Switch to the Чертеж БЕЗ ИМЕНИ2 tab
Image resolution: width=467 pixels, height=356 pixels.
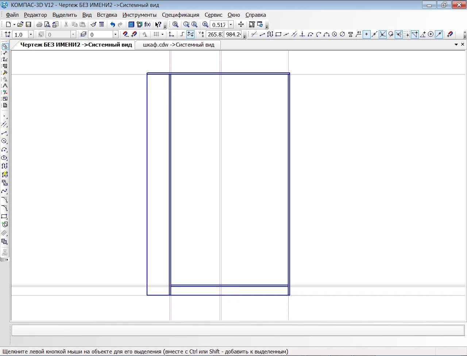pyautogui.click(x=76, y=45)
